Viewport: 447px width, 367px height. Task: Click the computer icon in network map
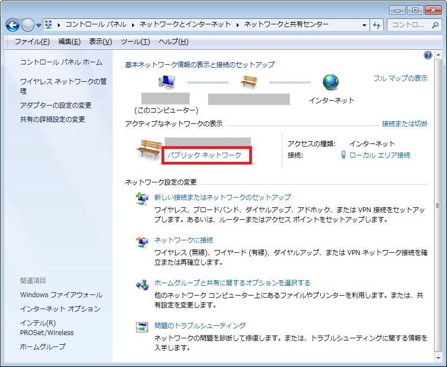click(166, 82)
